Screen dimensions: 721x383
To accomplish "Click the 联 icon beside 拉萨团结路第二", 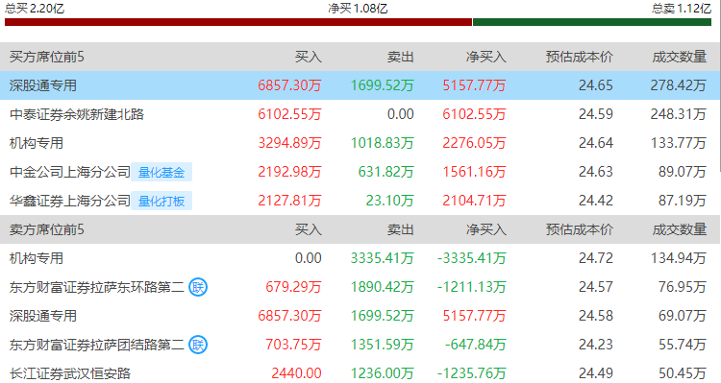I will click(198, 345).
